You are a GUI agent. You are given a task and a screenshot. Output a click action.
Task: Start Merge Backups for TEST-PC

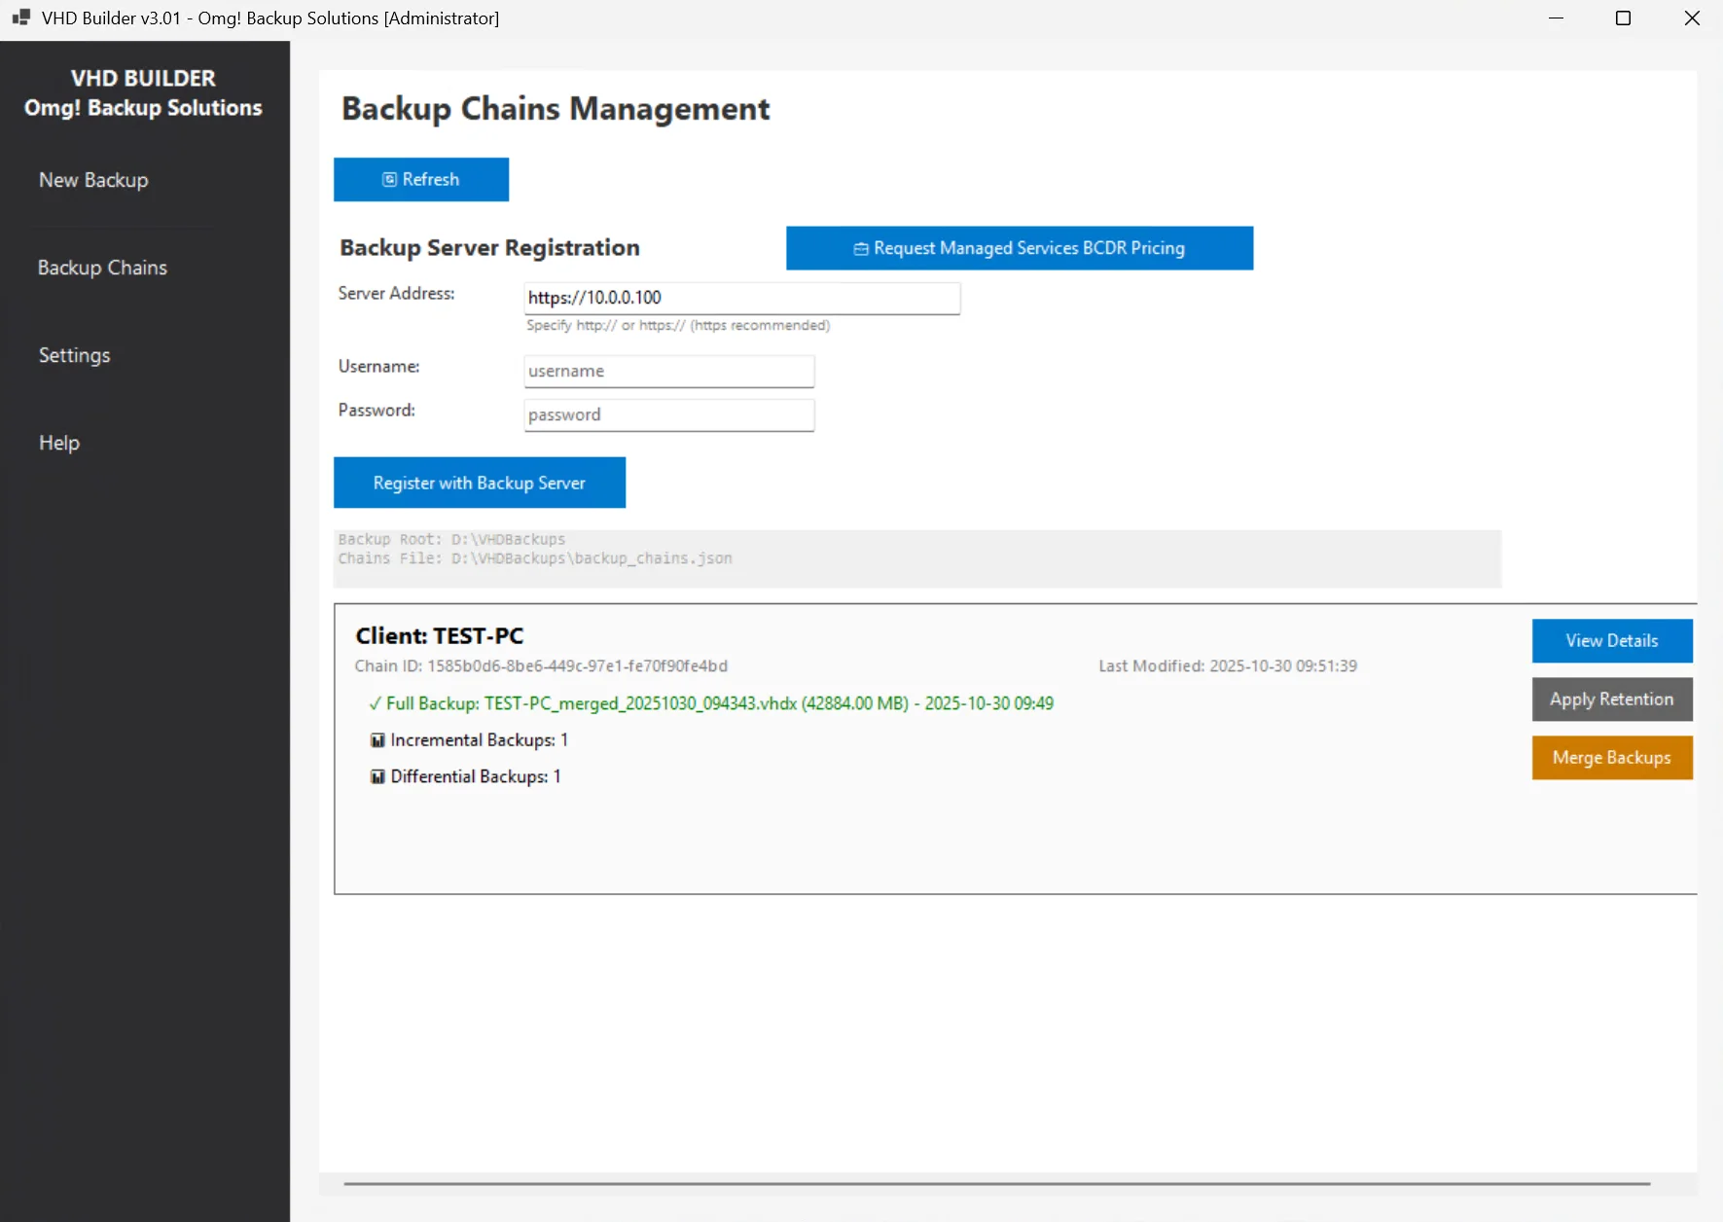click(1611, 757)
